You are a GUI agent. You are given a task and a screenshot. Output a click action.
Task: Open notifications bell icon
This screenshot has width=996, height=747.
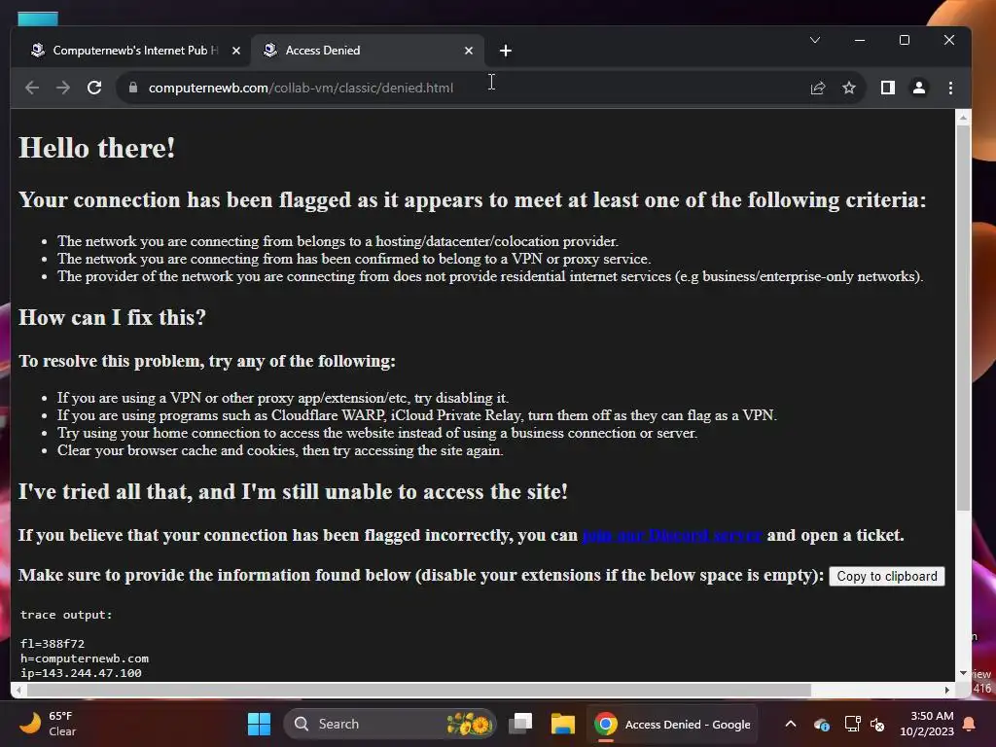tap(970, 724)
